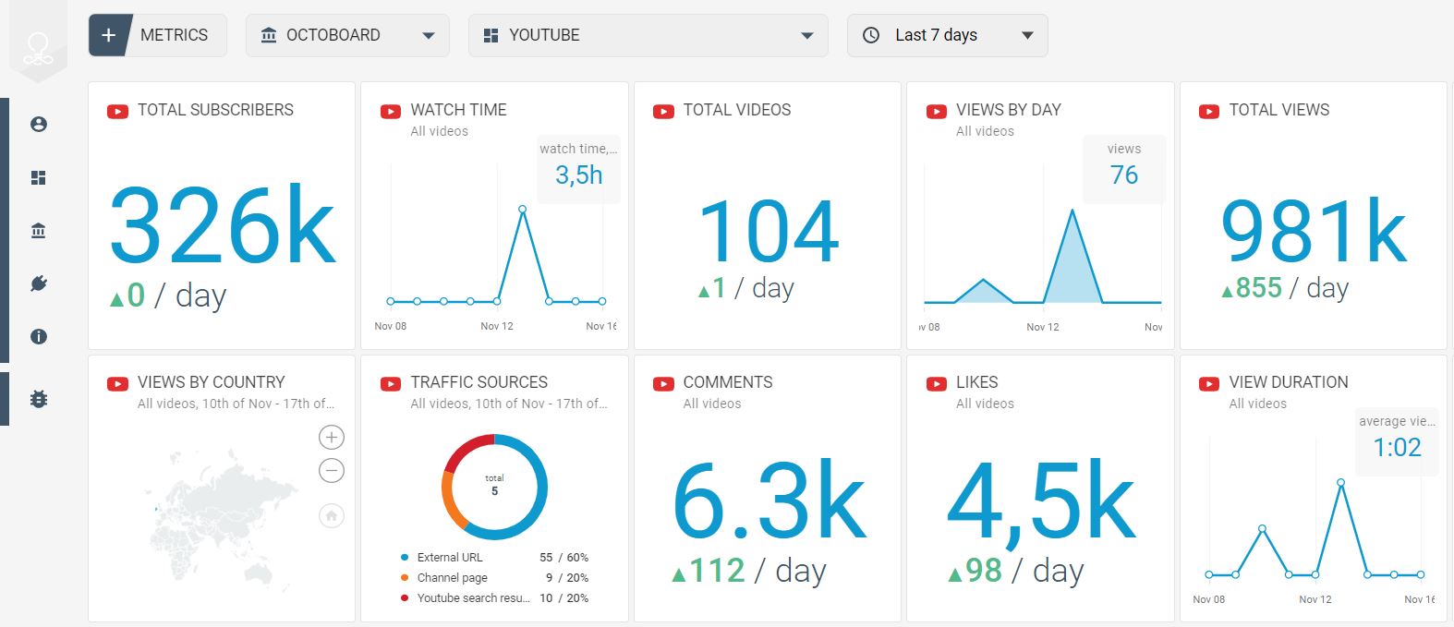The image size is (1454, 627).
Task: Click the watch time chart peak point
Action: pos(523,210)
